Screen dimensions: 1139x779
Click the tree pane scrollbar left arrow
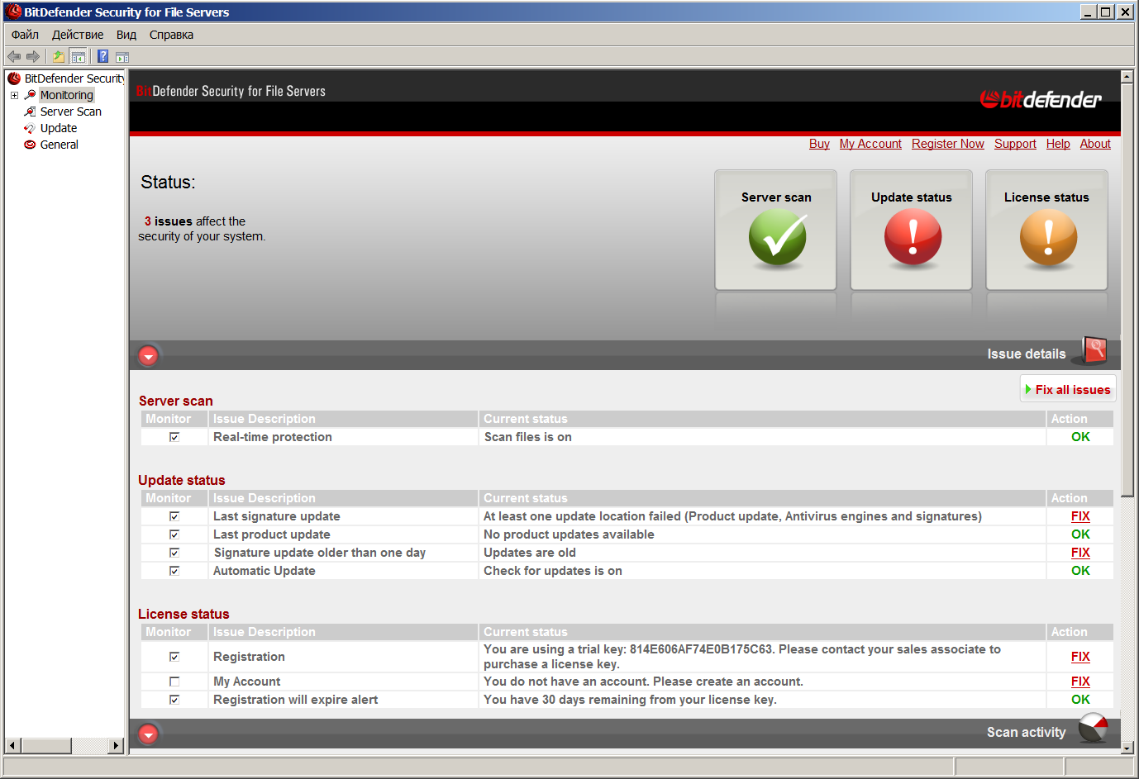(12, 745)
